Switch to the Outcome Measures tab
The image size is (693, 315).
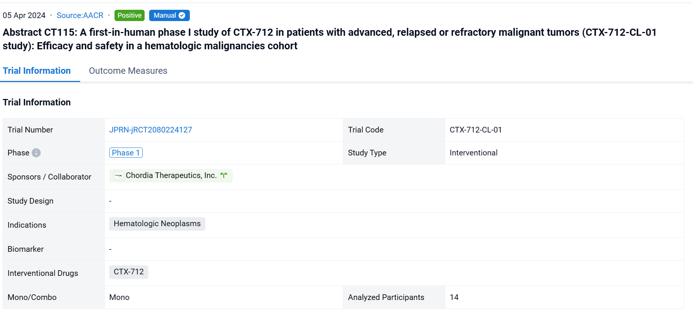pyautogui.click(x=128, y=71)
